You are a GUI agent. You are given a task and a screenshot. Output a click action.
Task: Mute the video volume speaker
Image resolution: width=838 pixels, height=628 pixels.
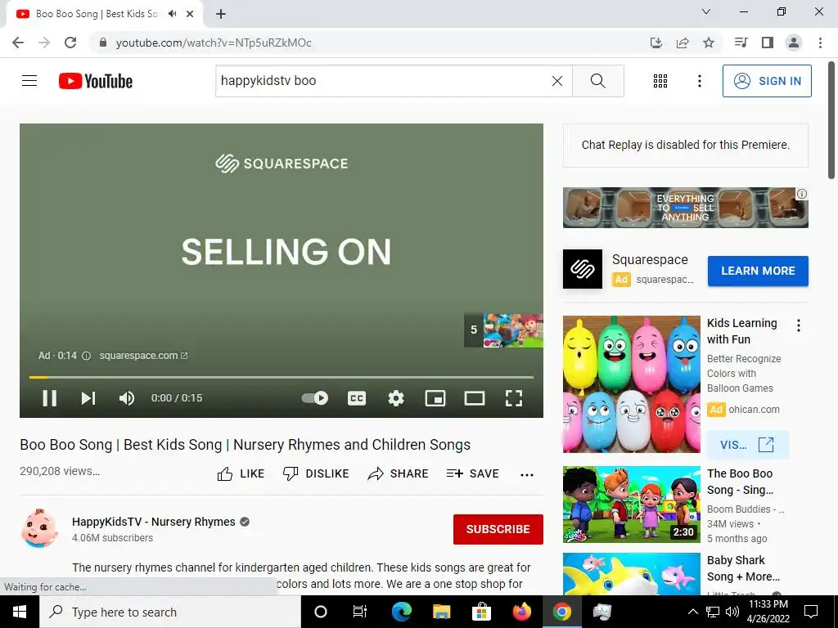(x=127, y=398)
